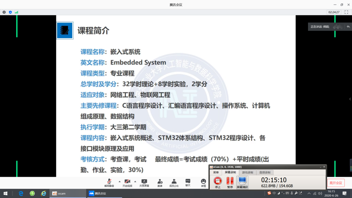Switch to the 游戏录制 tab in oCam
This screenshot has width=352, height=198.
tap(247, 172)
